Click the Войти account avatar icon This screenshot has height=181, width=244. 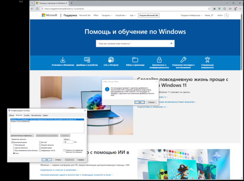[x=227, y=15]
